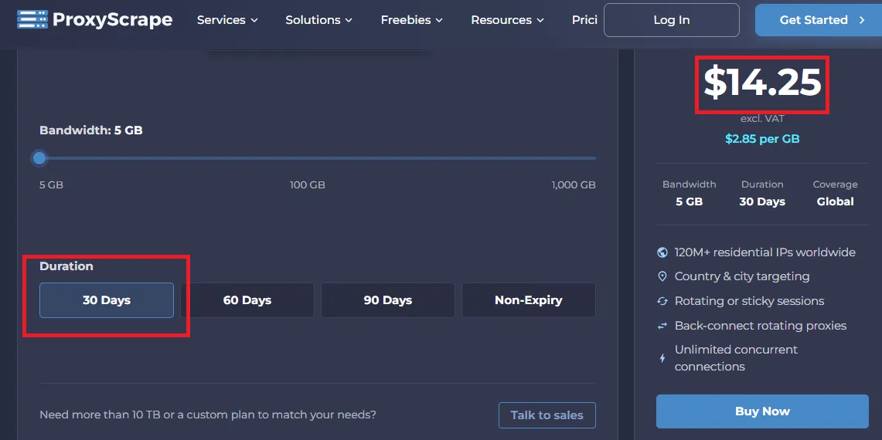The width and height of the screenshot is (882, 440).
Task: Choose the 90 Days duration
Action: click(387, 300)
